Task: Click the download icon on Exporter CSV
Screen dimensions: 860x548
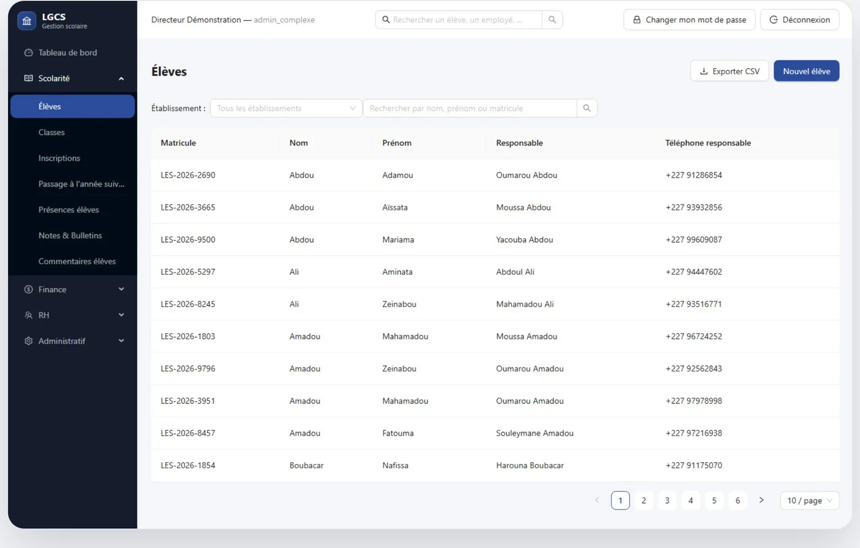Action: [704, 71]
